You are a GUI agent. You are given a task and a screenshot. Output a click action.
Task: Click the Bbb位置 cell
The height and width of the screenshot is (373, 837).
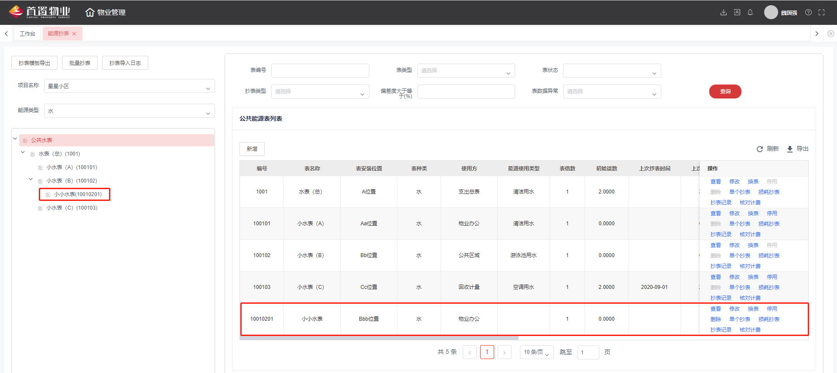(369, 319)
